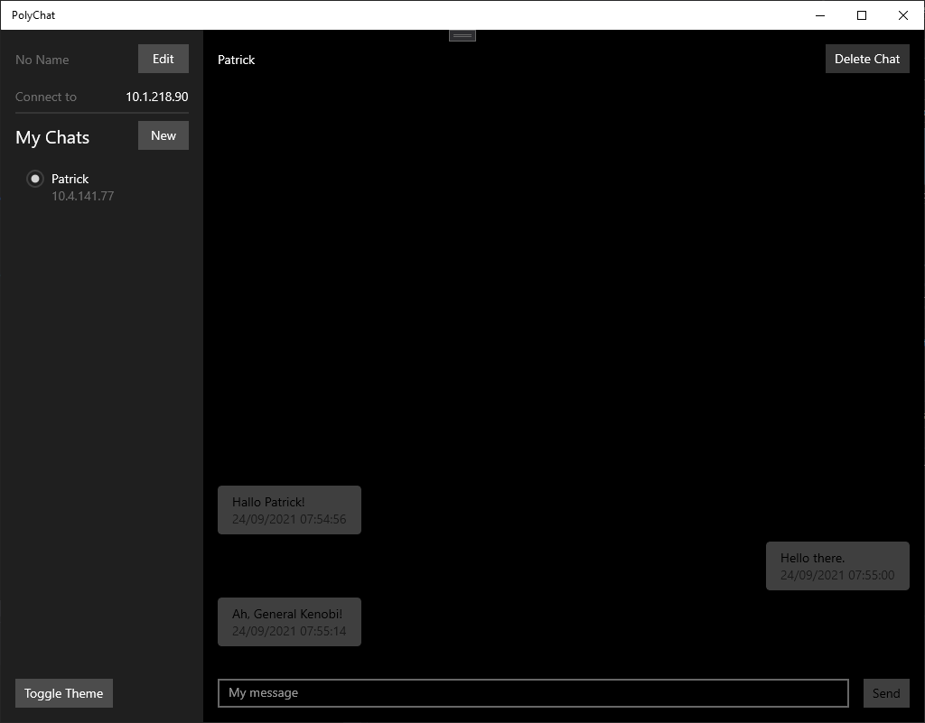
Task: Click the Hello there message bubble
Action: coord(836,565)
